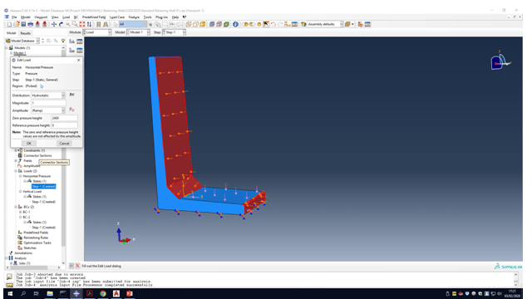Viewport: 532px width, 299px height.
Task: Click the Create Load toolbox icon
Action: (72, 42)
